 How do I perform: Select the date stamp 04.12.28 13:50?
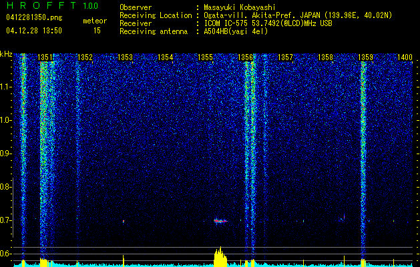click(34, 31)
